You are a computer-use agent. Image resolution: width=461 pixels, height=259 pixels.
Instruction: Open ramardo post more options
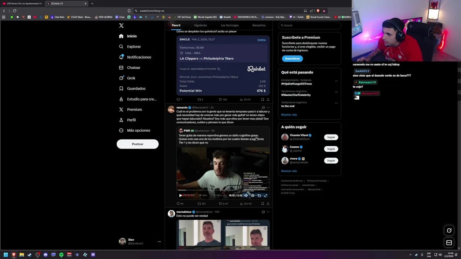pos(268,108)
